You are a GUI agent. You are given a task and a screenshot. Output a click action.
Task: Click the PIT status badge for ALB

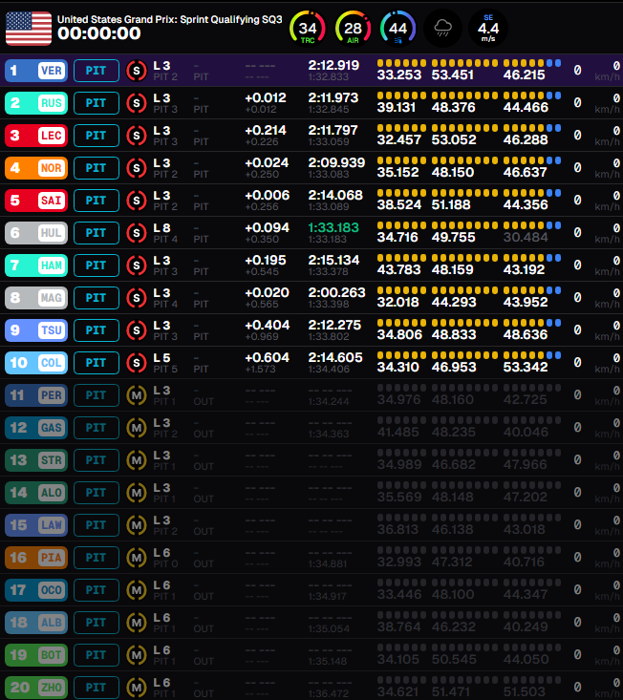point(97,623)
